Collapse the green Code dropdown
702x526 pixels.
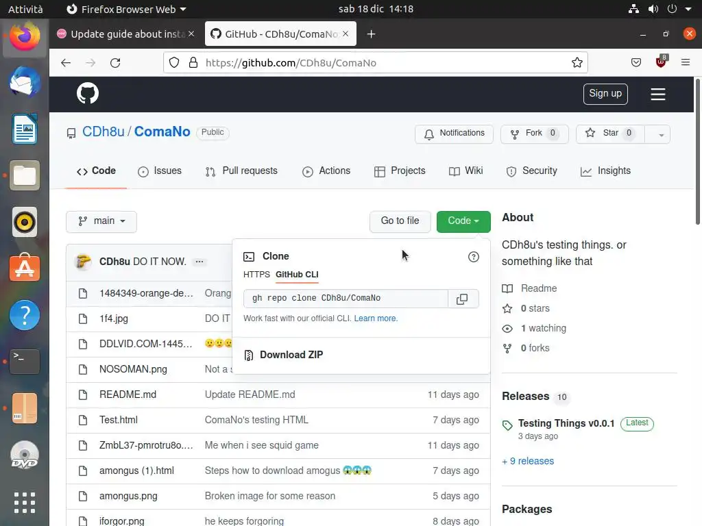[x=463, y=221]
